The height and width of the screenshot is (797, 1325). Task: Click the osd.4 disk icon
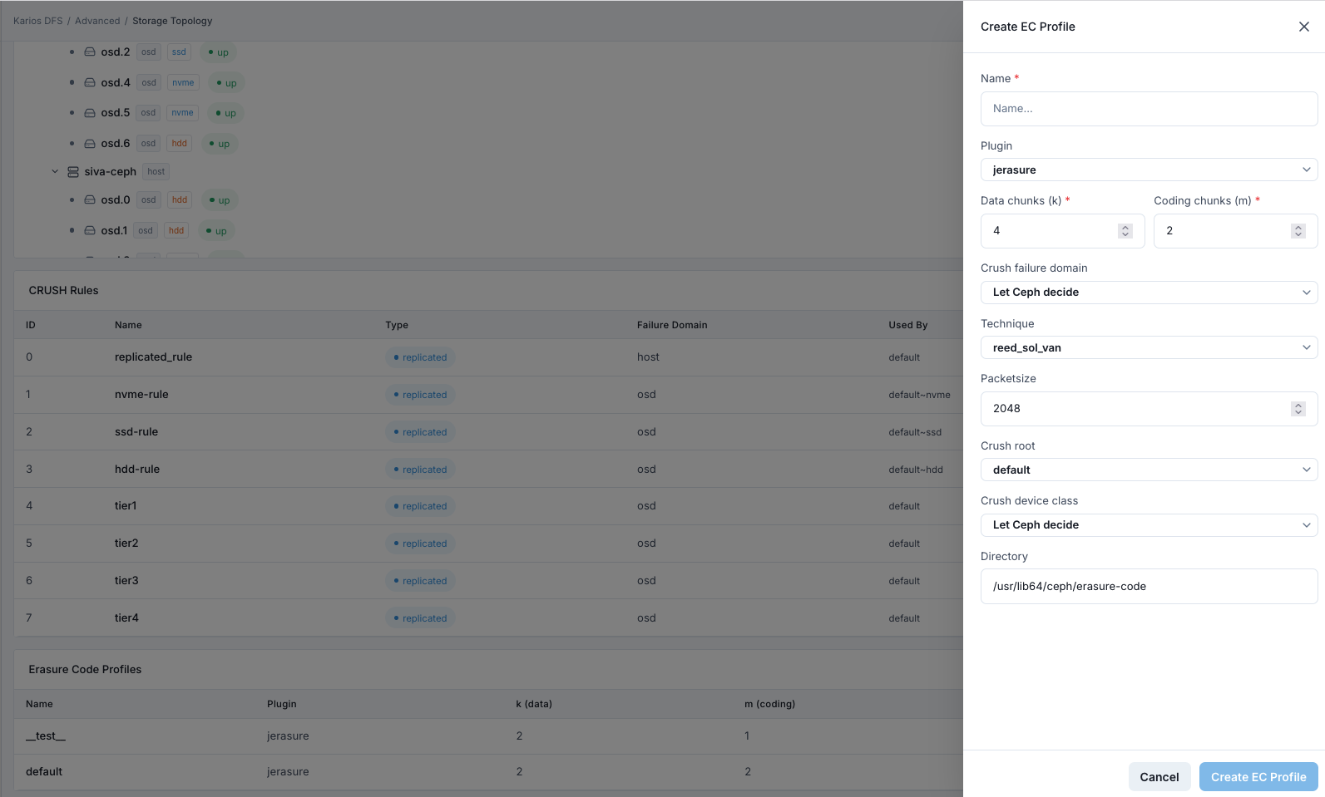(90, 83)
